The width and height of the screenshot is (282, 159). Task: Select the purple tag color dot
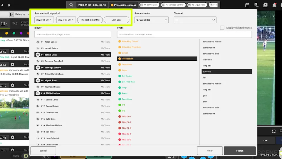coord(21,33)
